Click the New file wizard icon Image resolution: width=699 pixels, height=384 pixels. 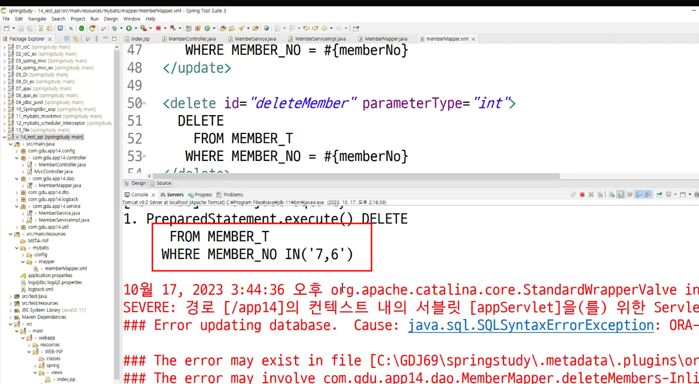coord(6,29)
